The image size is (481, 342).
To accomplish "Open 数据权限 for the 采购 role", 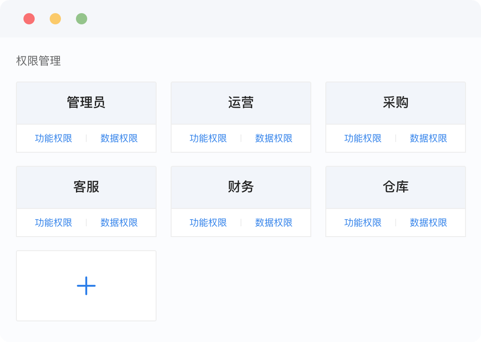I will pos(428,138).
